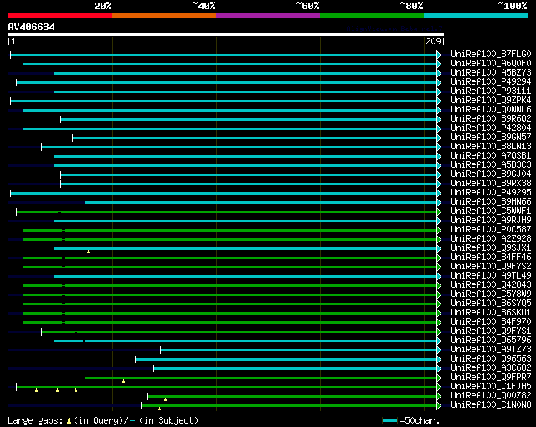Open the UniRef100_B9R6Q2 hit label
The width and height of the screenshot is (536, 427).
point(491,119)
